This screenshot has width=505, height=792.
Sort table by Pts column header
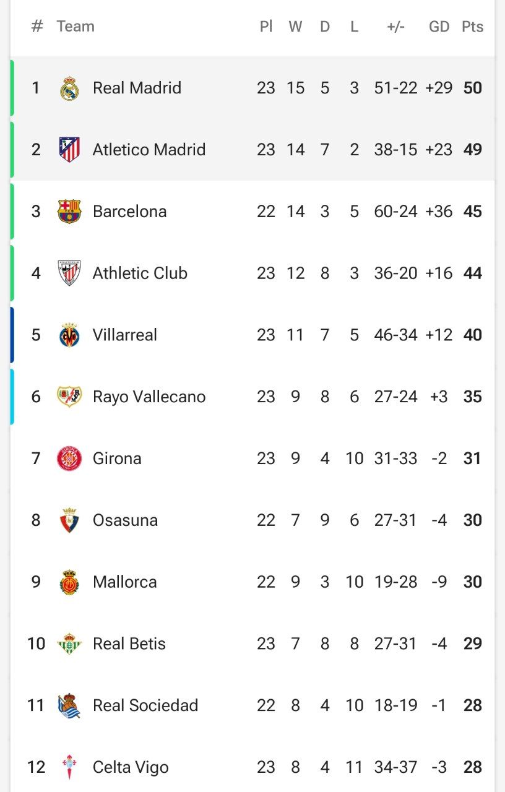472,27
